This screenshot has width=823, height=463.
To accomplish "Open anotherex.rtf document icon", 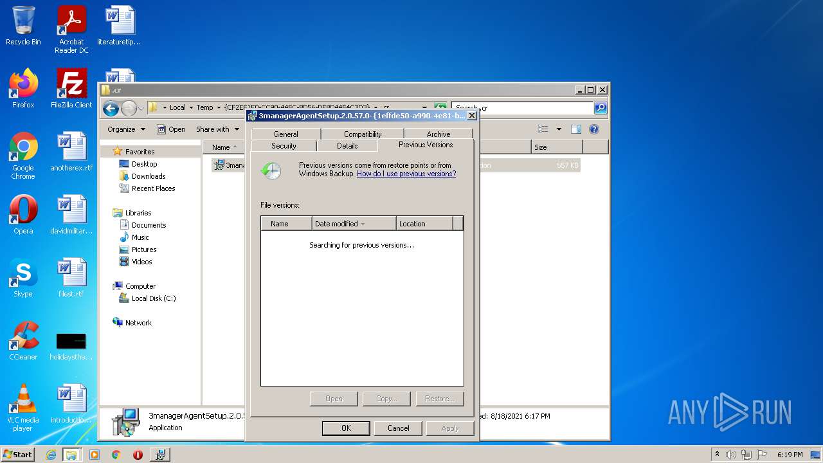I will pos(71,152).
